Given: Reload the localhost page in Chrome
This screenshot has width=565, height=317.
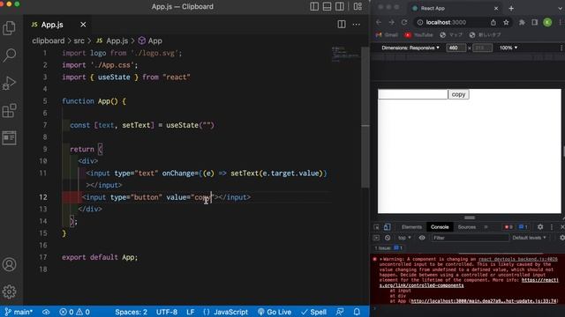Looking at the screenshot, I should 404,22.
